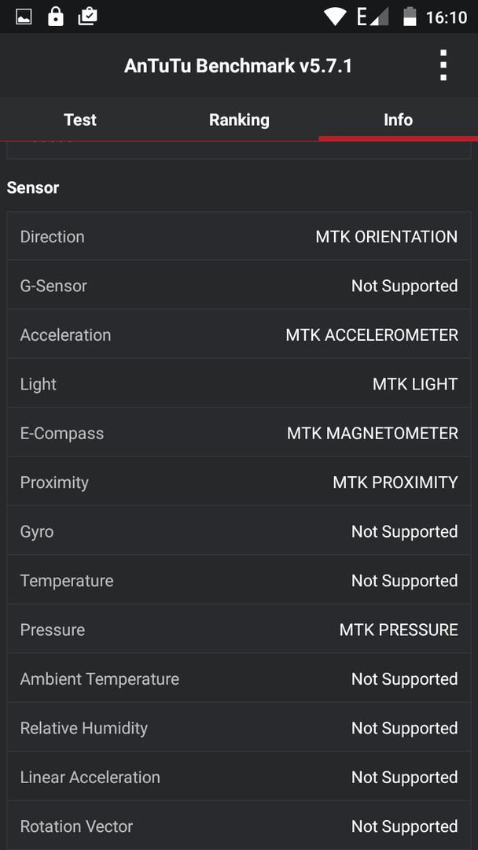Select the E-Compass MTK MAGNETOMETER row
The image size is (478, 850).
[239, 433]
